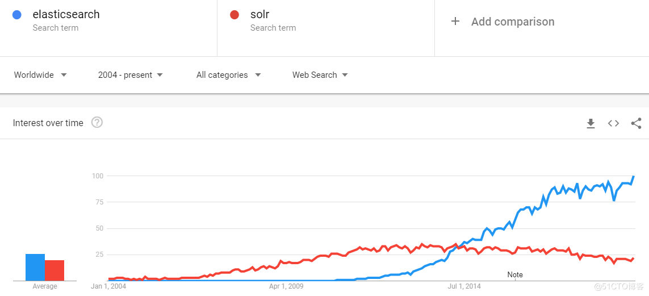This screenshot has height=296, width=649.
Task: Click the blue elasticsearch color dot
Action: (x=17, y=15)
